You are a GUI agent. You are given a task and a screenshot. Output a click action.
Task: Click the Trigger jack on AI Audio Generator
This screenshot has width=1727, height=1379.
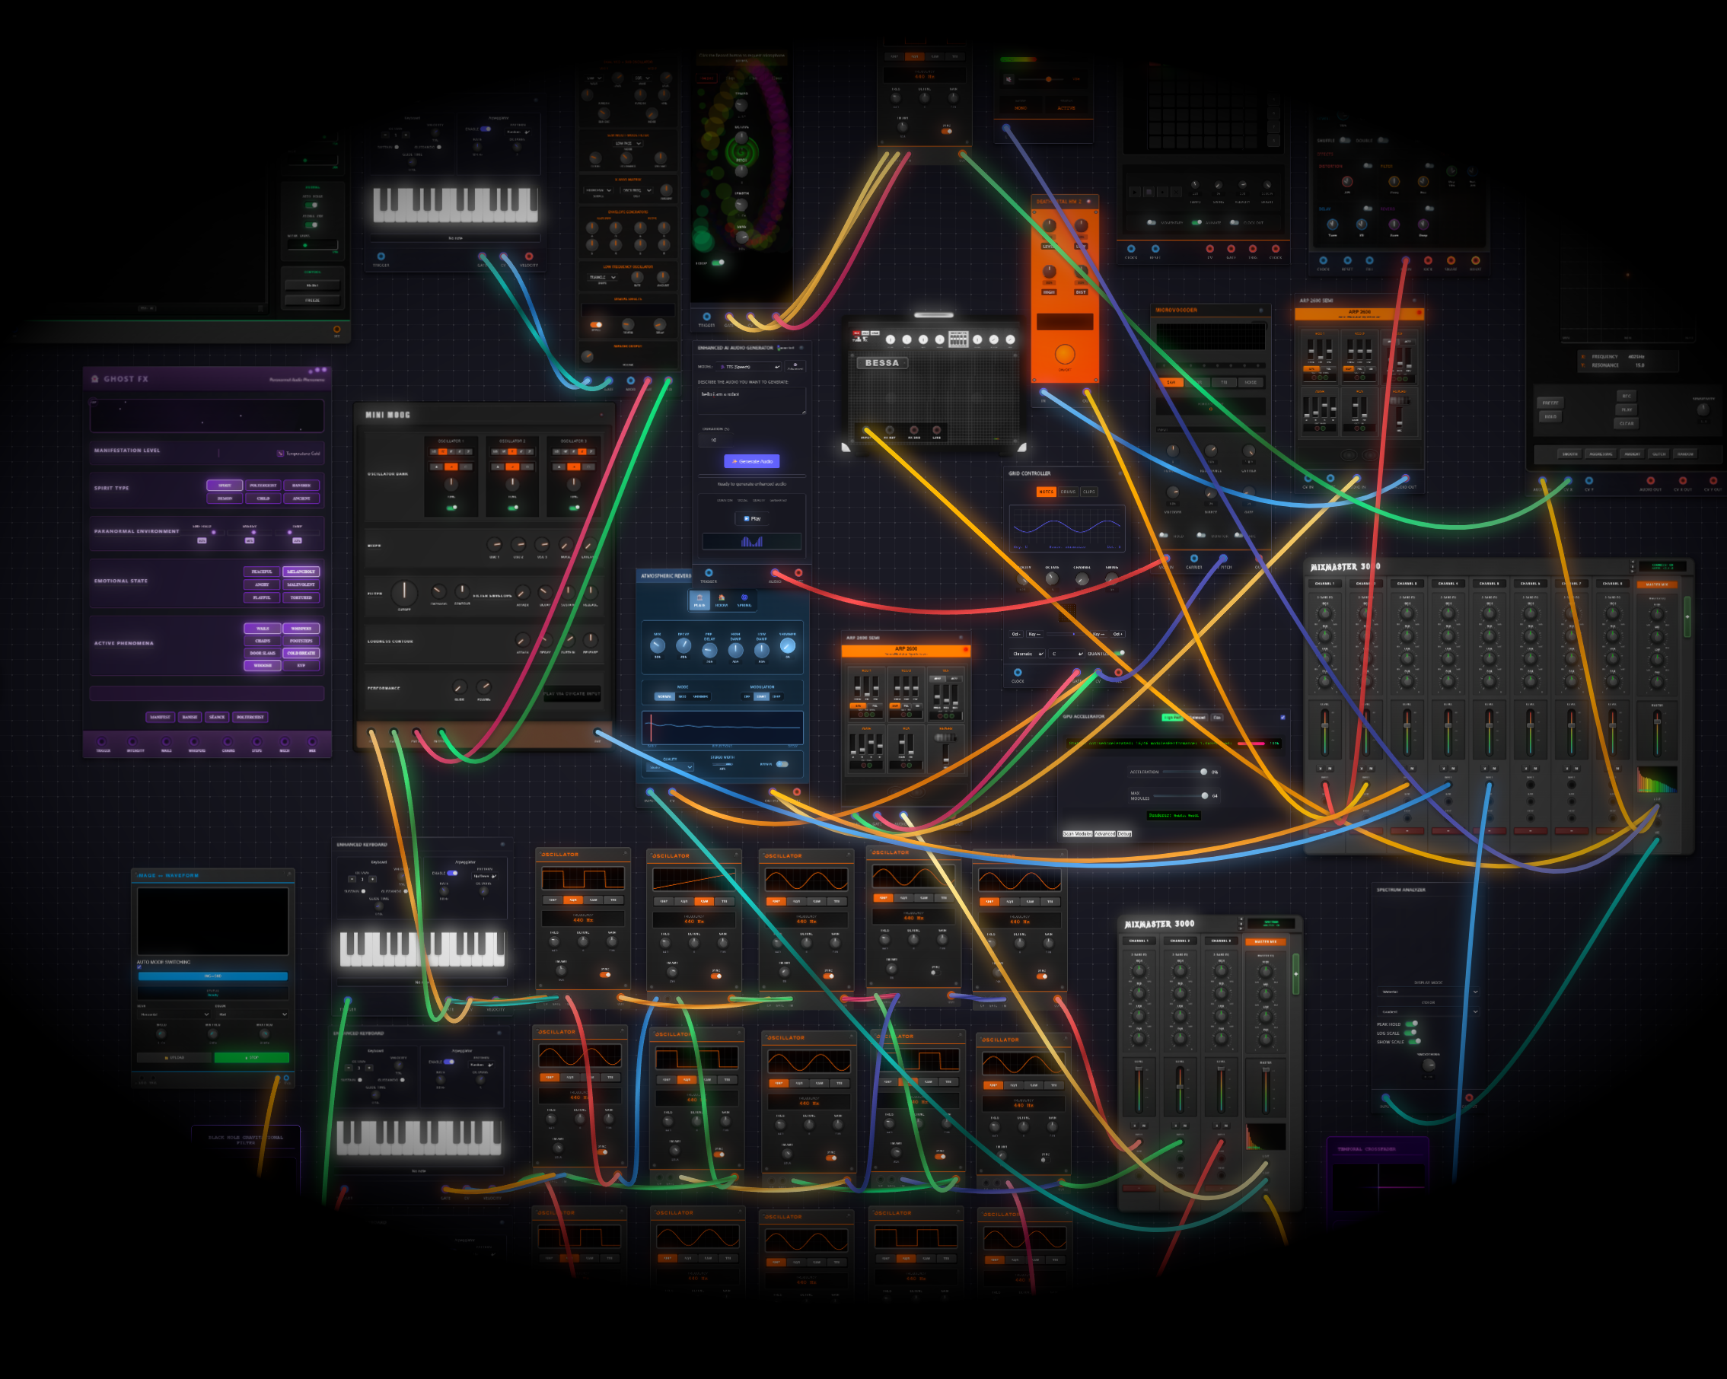pos(709,572)
